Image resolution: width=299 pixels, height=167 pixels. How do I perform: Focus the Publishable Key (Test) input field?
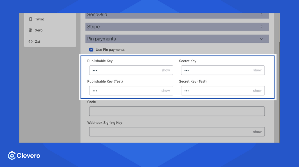point(131,90)
